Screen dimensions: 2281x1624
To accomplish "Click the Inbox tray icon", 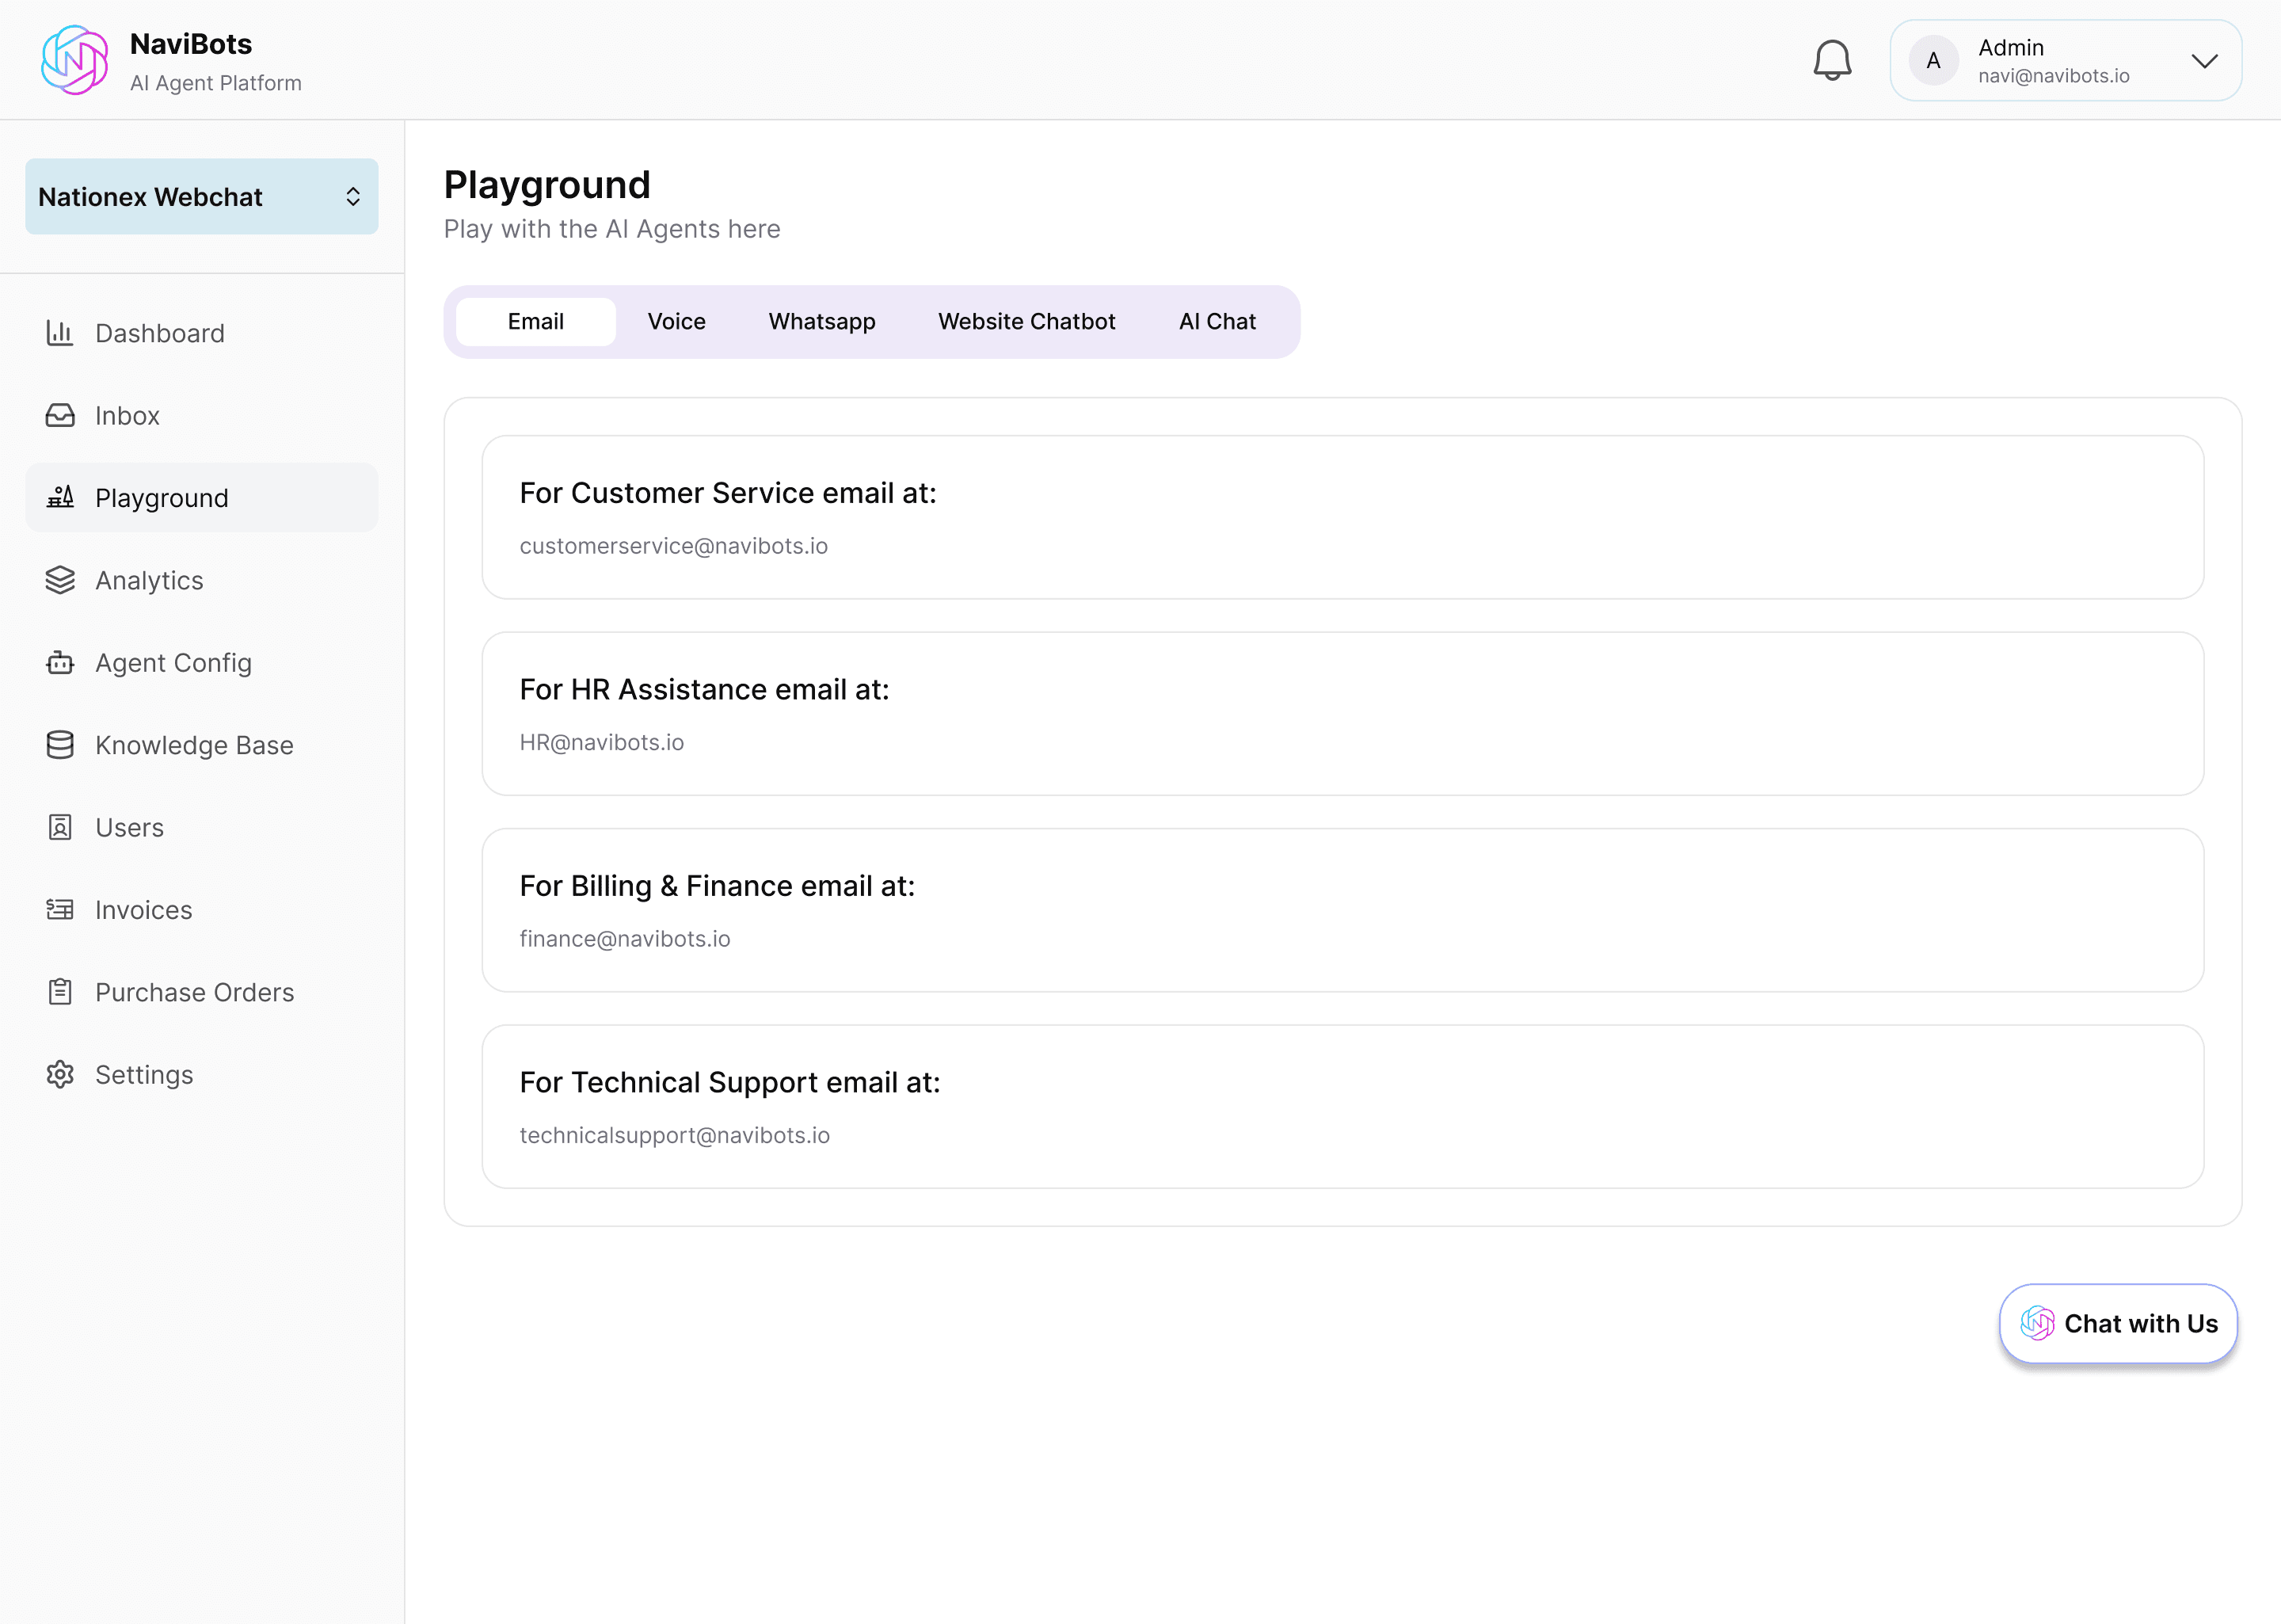I will (60, 415).
